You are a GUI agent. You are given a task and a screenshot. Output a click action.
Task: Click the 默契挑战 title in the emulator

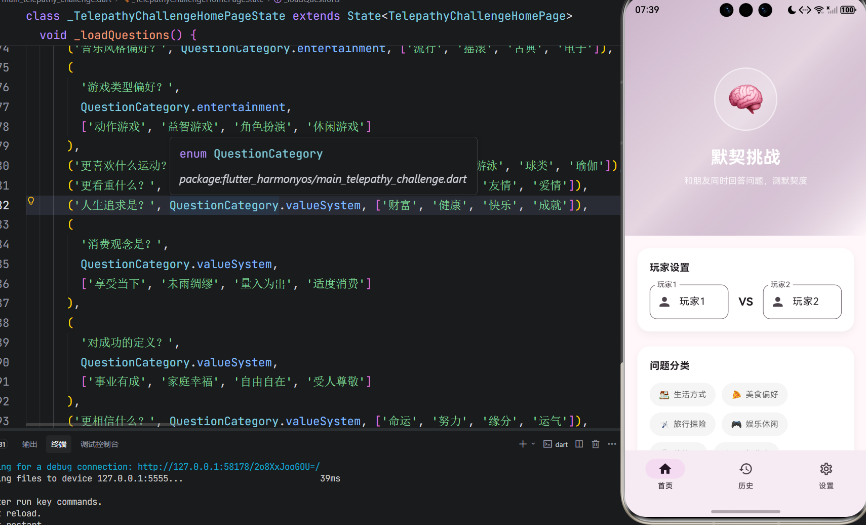[x=745, y=157]
